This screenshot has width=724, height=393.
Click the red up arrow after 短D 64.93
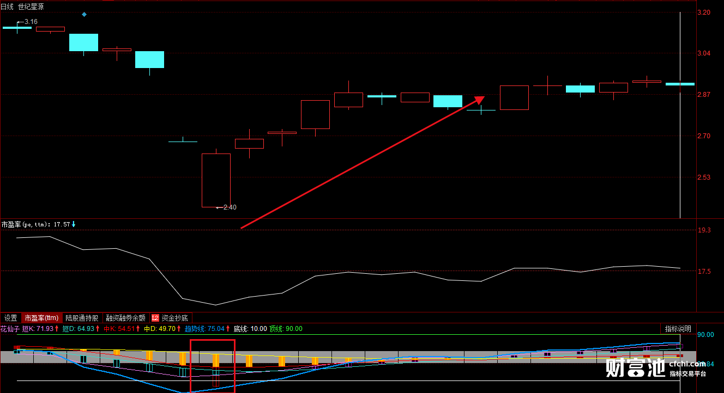coord(98,329)
